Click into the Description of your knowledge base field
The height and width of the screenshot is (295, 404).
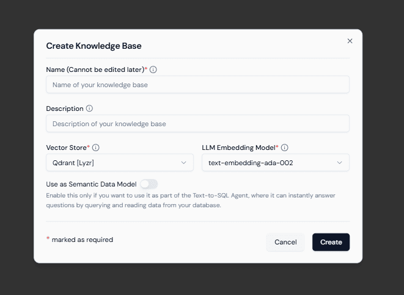pyautogui.click(x=197, y=124)
